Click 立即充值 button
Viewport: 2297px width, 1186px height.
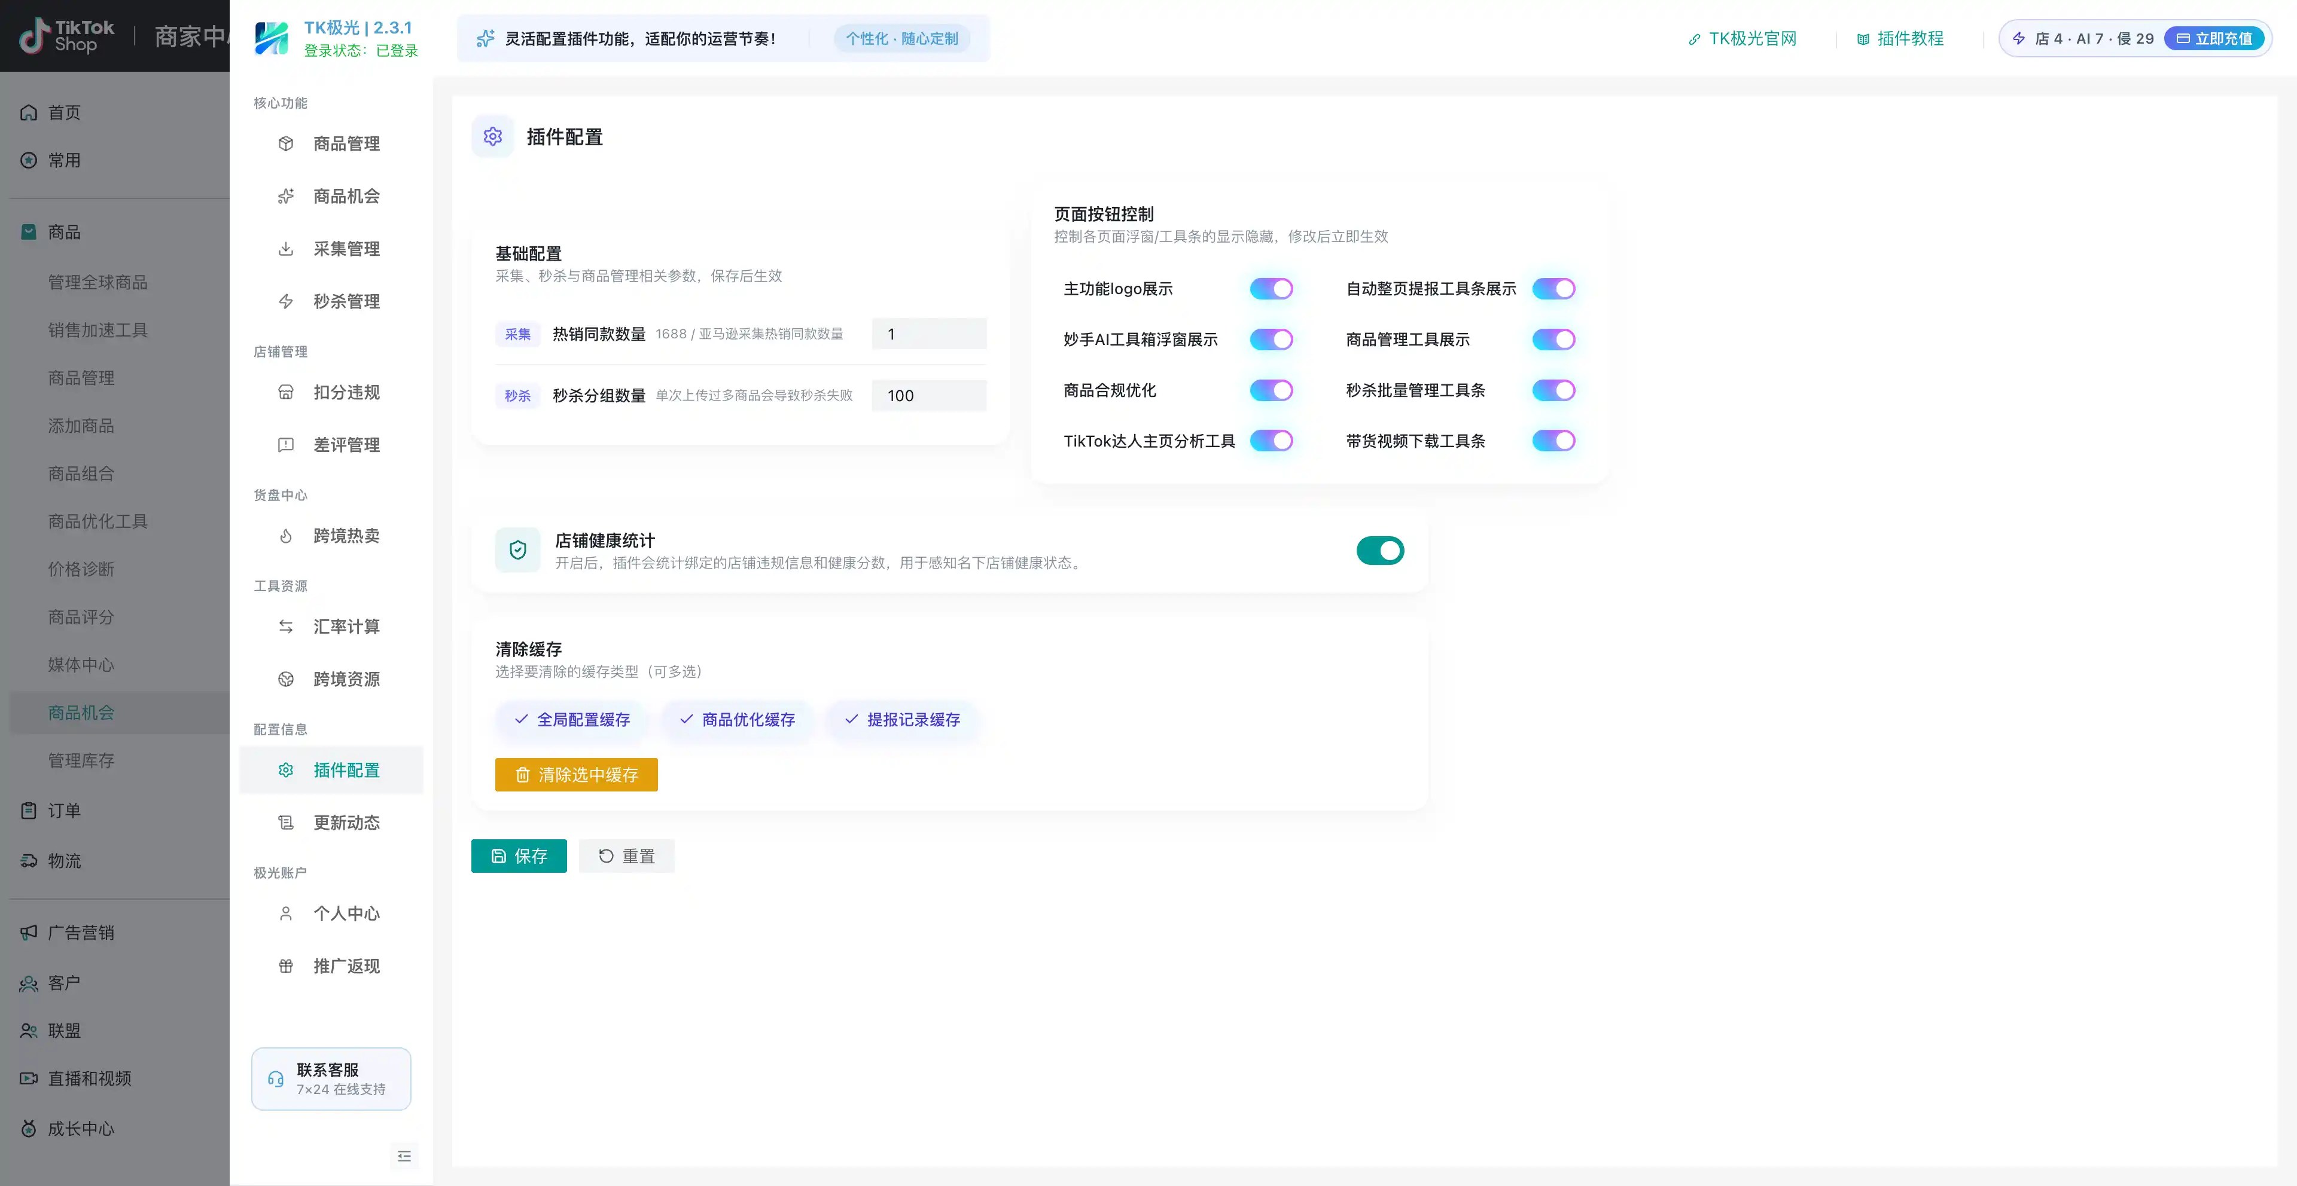[x=2214, y=38]
